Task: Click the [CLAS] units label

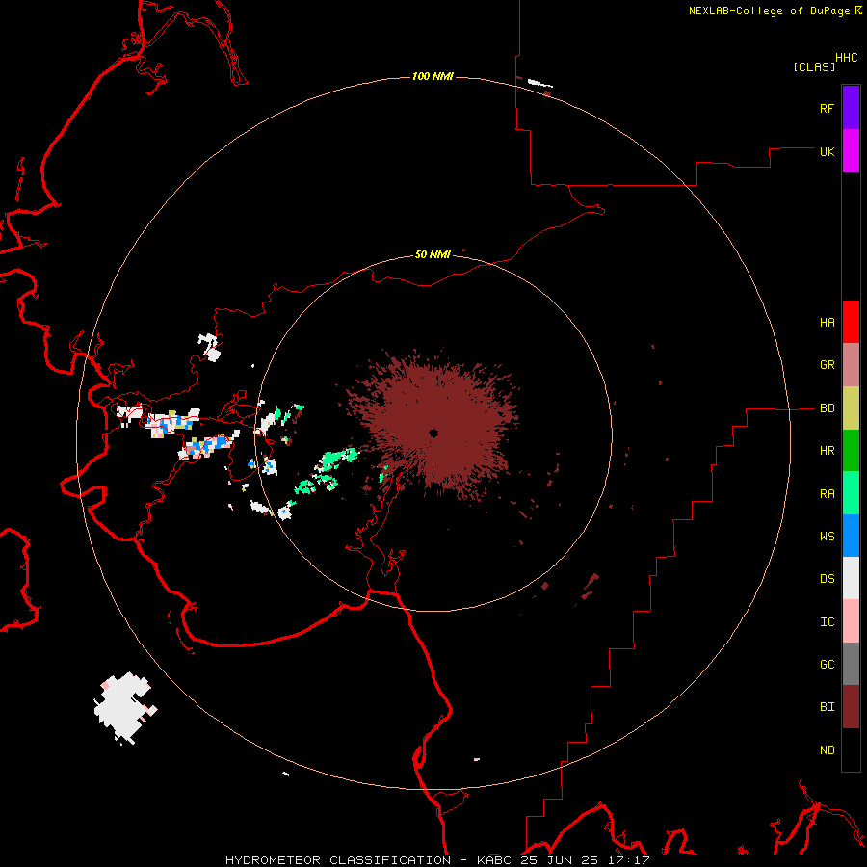Action: pyautogui.click(x=814, y=66)
